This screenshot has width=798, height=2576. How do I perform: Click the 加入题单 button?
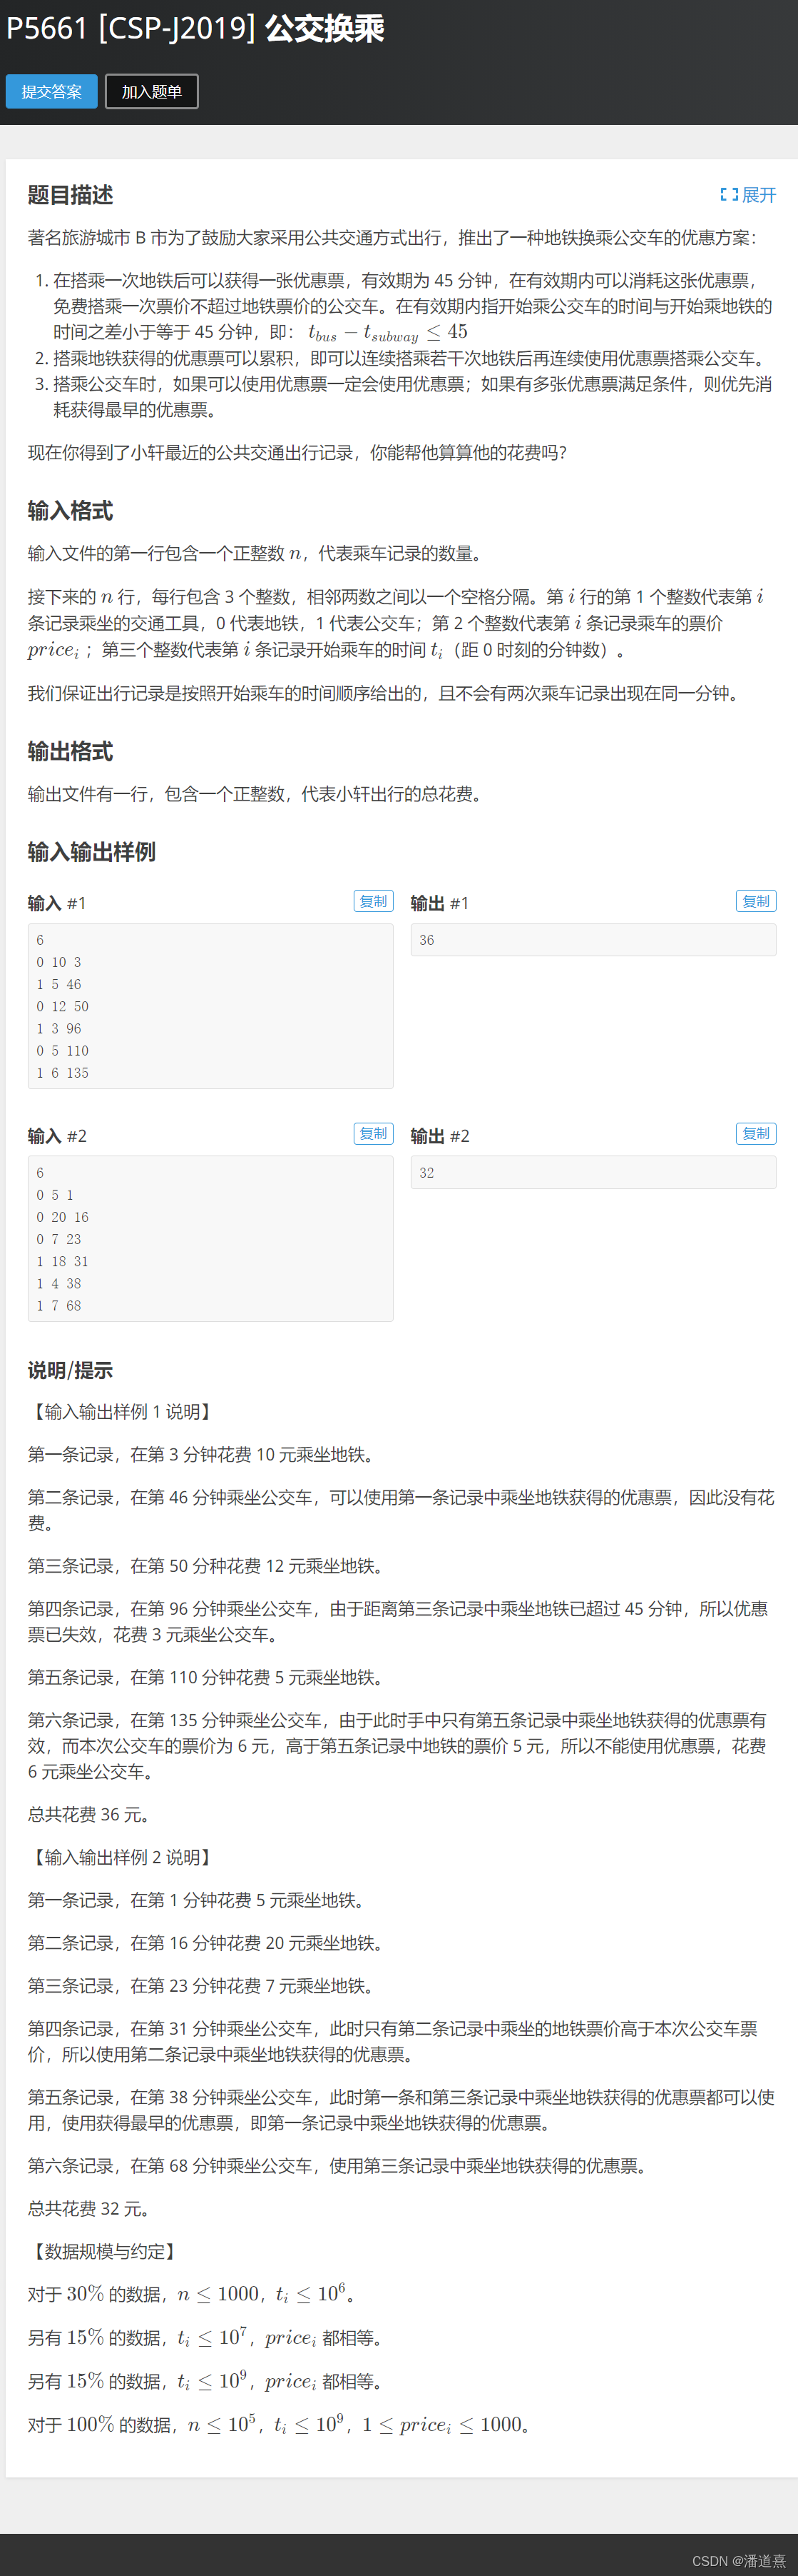tap(152, 91)
